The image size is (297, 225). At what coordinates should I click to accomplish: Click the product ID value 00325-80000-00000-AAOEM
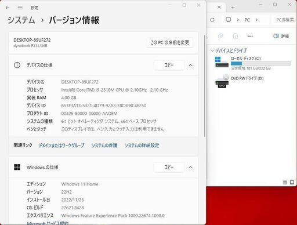coord(89,114)
